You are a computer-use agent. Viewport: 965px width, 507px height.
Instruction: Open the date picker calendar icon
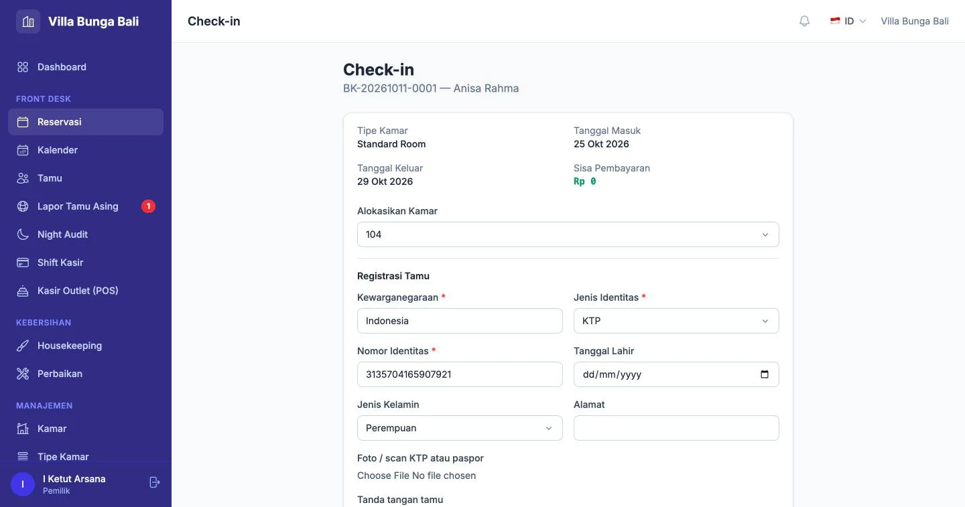click(x=765, y=374)
